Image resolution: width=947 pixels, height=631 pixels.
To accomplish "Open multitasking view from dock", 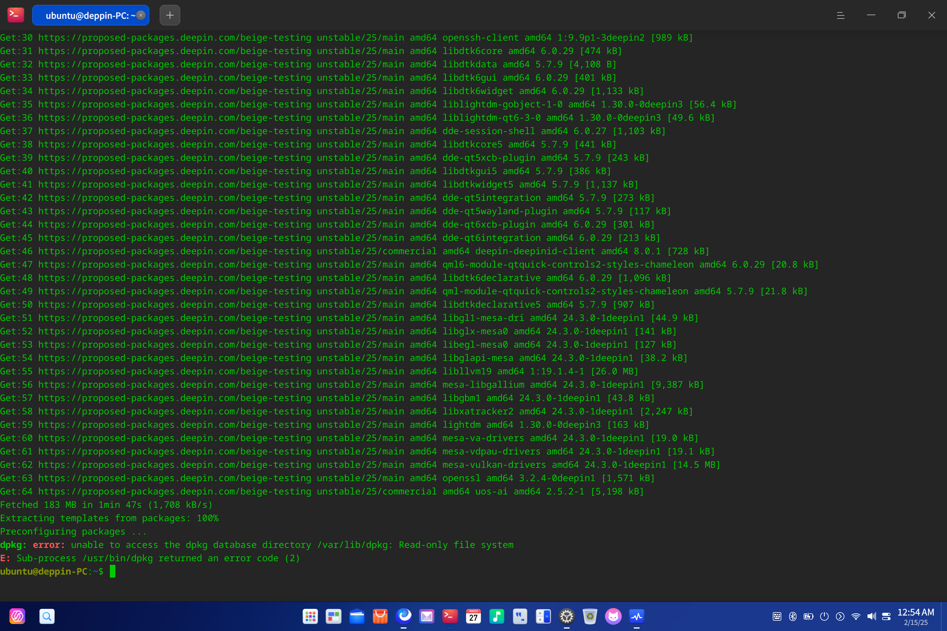I will click(333, 616).
